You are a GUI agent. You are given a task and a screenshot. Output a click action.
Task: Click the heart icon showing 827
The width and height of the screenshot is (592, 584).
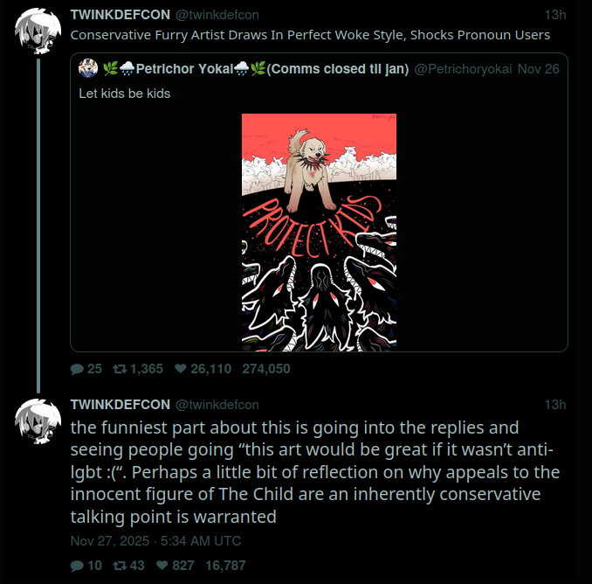point(162,566)
